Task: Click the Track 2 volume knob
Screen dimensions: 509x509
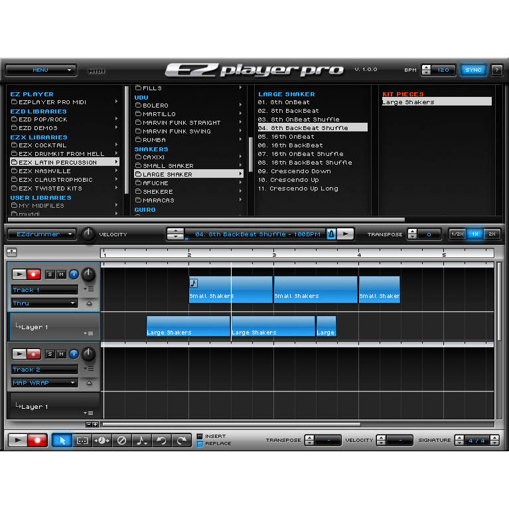Action: [x=88, y=354]
